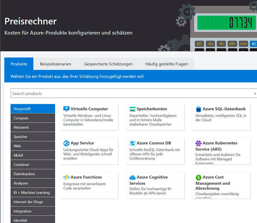
Task: Click the App Service globe icon
Action: tap(66, 143)
